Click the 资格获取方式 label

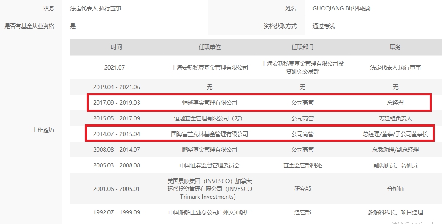pos(280,26)
